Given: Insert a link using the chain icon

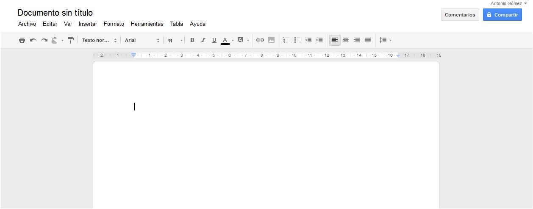Looking at the screenshot, I should (260, 40).
